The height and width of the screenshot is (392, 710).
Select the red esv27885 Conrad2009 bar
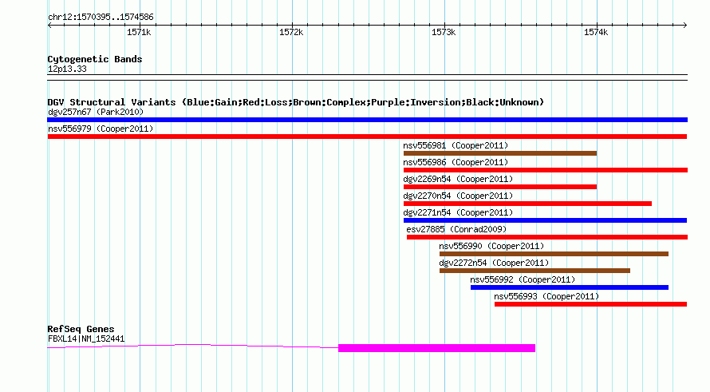coord(547,237)
